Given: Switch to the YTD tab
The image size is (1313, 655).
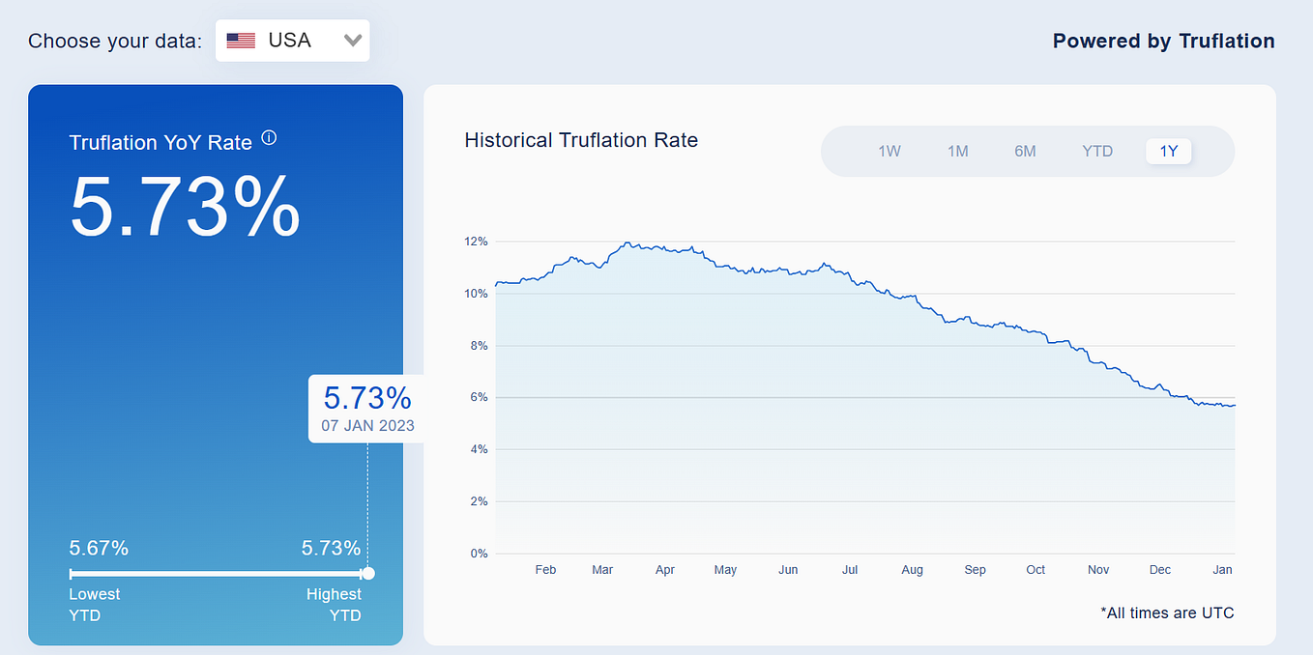Looking at the screenshot, I should point(1097,151).
